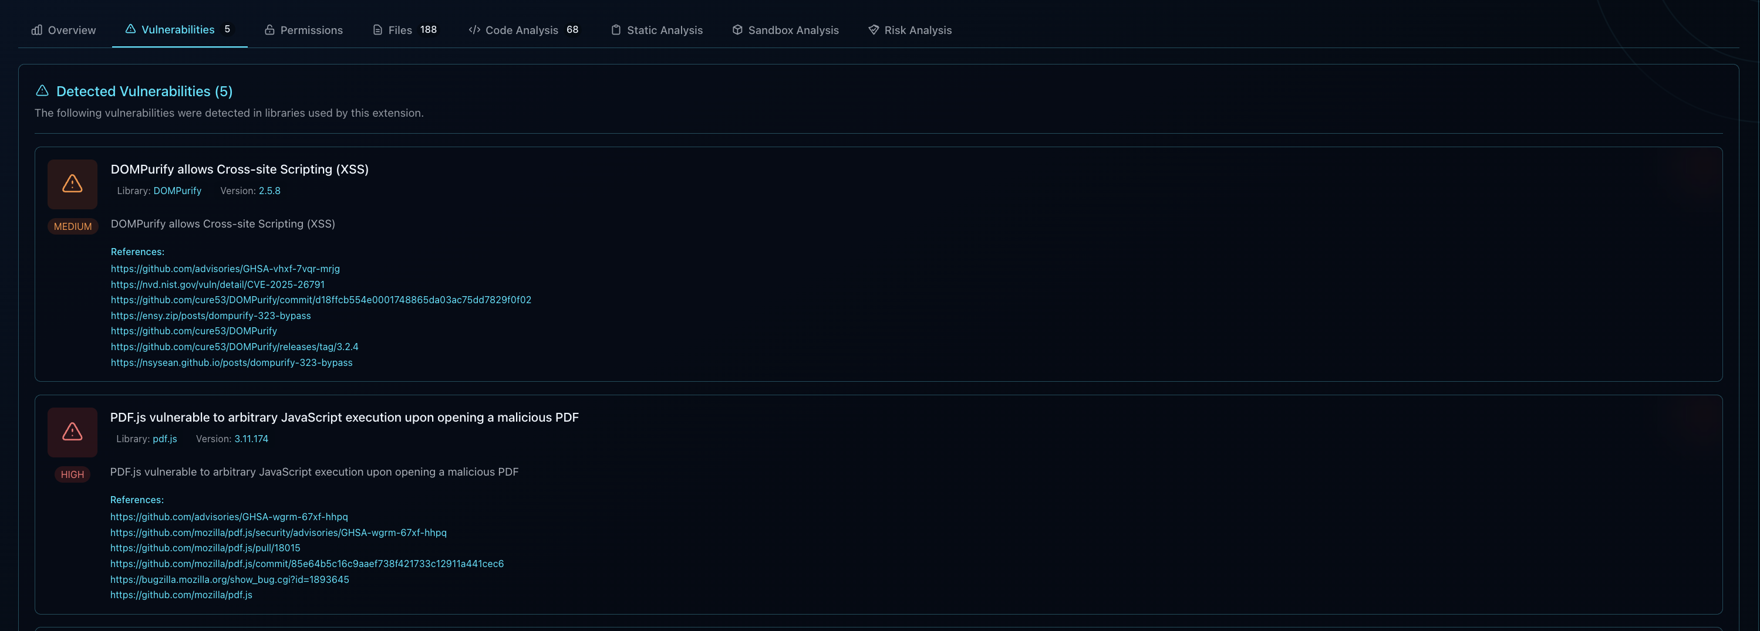The image size is (1760, 631).
Task: Click the DOMPurify XSS vulnerability title
Action: coord(240,169)
